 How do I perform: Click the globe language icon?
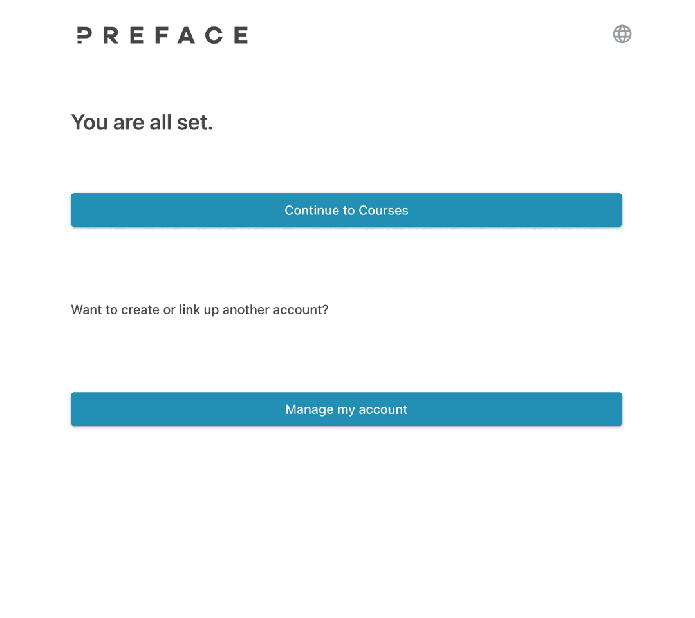point(622,34)
